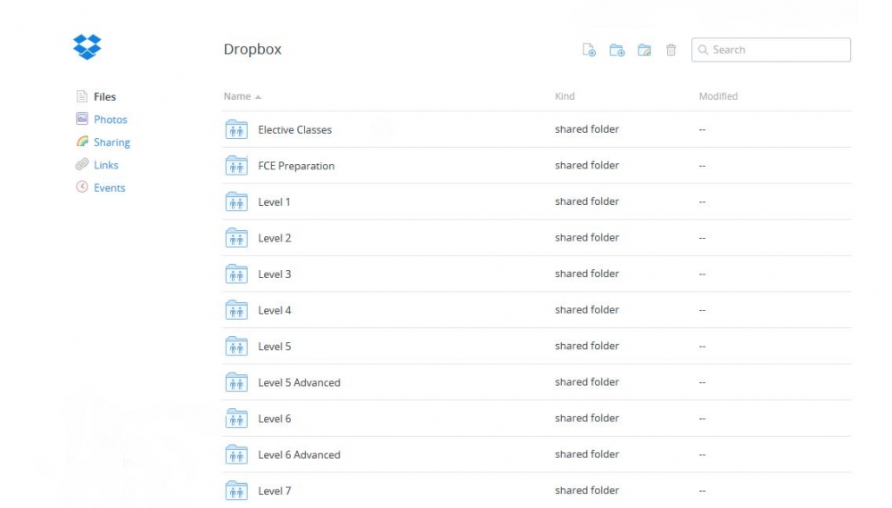Viewport: 892px width, 508px height.
Task: Open the Sharing page
Action: pyautogui.click(x=111, y=143)
